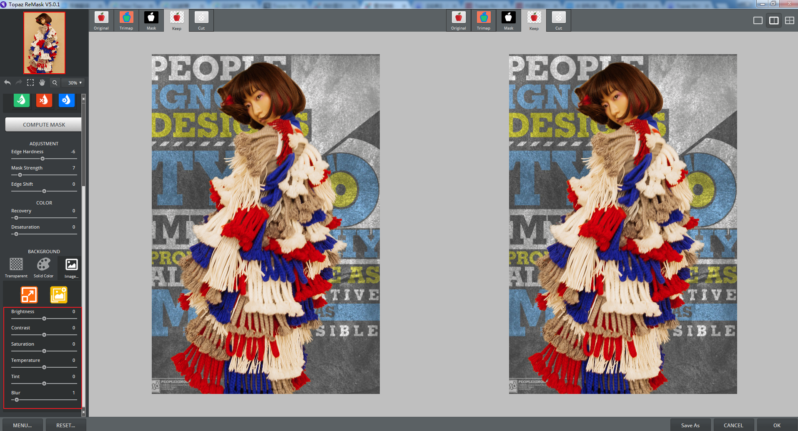This screenshot has height=431, width=798.
Task: Select the blue compute fill tool
Action: click(x=67, y=100)
